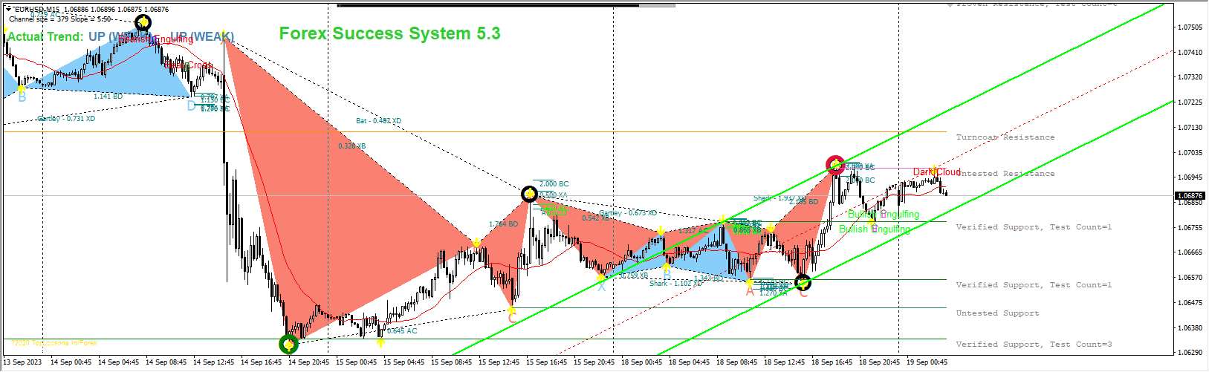
Task: Click the 13 Sep 2023 date label
Action: pos(22,362)
